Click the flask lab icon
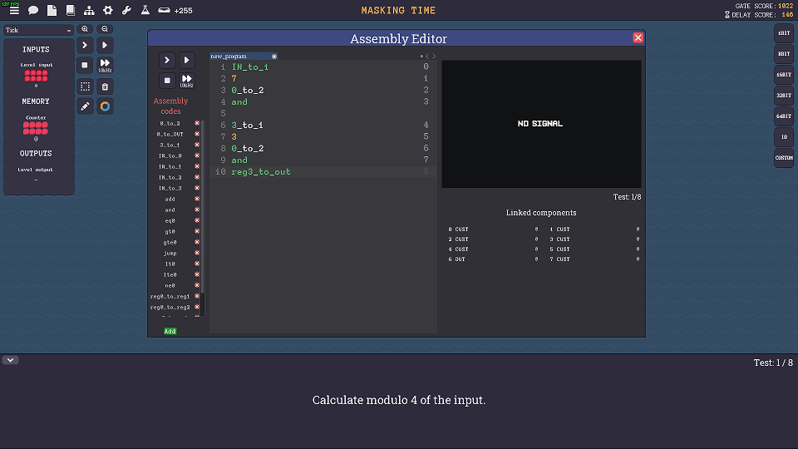This screenshot has width=798, height=449. (145, 11)
